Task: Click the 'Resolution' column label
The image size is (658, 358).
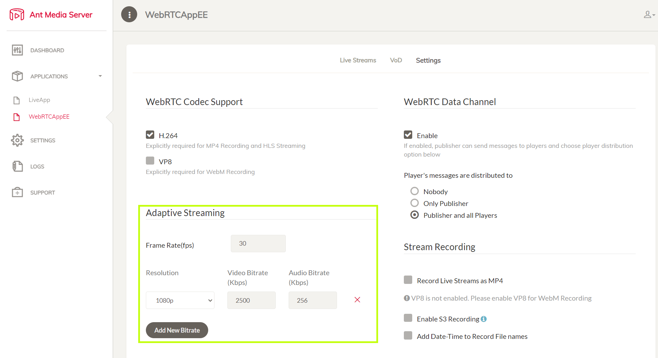Action: click(x=162, y=273)
